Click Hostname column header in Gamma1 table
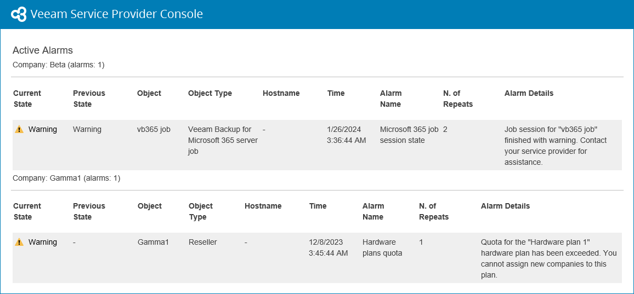Screen dimensions: 634x294 tap(263, 206)
